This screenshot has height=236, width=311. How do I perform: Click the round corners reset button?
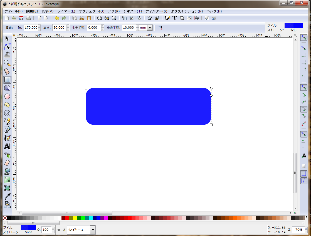coord(160,27)
